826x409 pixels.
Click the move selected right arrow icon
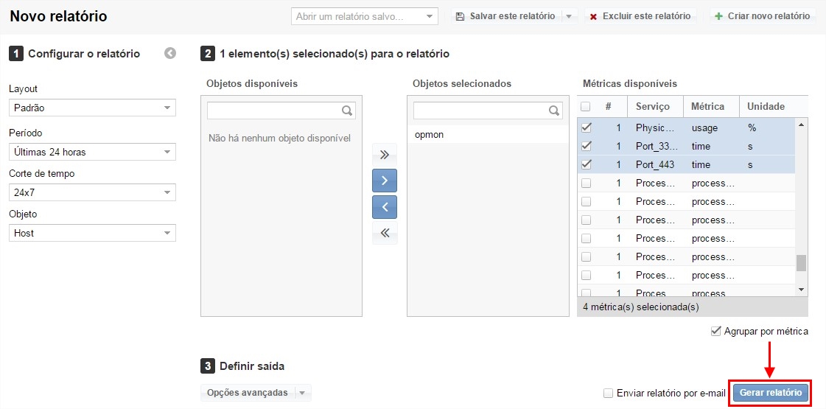click(384, 181)
